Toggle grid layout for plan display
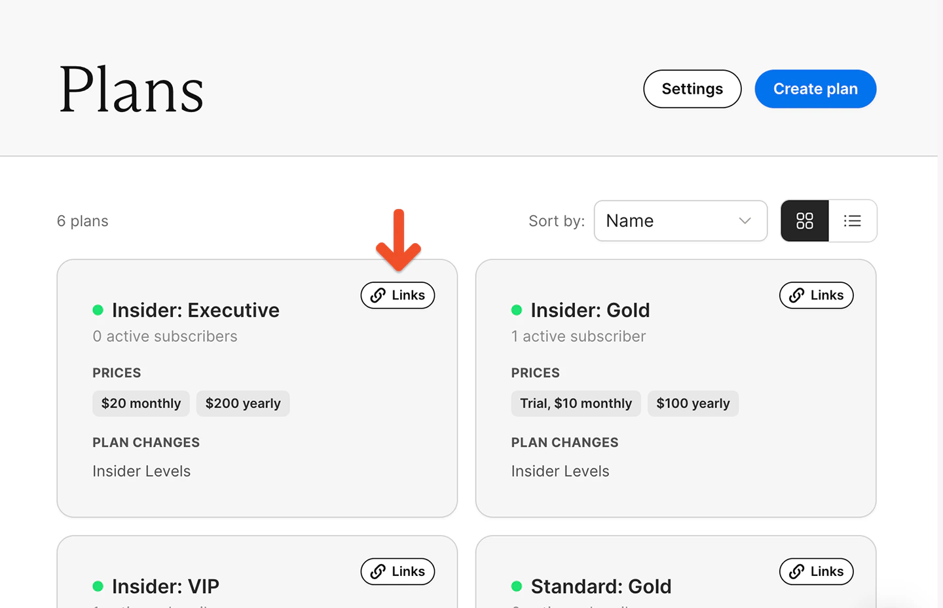Viewport: 943px width, 608px height. pyautogui.click(x=805, y=221)
